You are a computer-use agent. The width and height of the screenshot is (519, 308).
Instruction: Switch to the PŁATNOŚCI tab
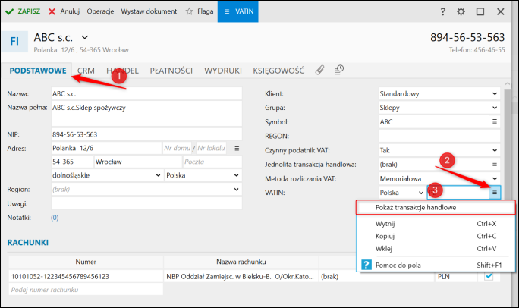pyautogui.click(x=171, y=70)
